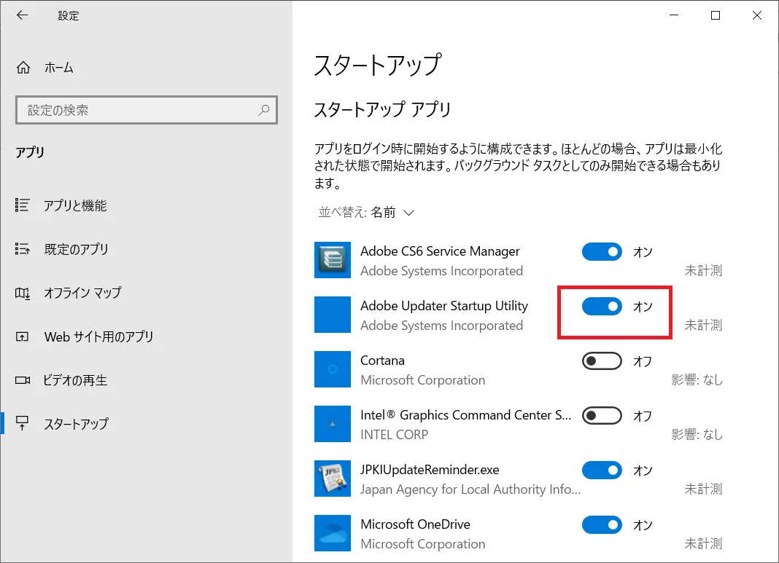Viewport: 779px width, 563px height.
Task: Turn off the Adobe CS6 Service Manager startup
Action: [x=602, y=251]
